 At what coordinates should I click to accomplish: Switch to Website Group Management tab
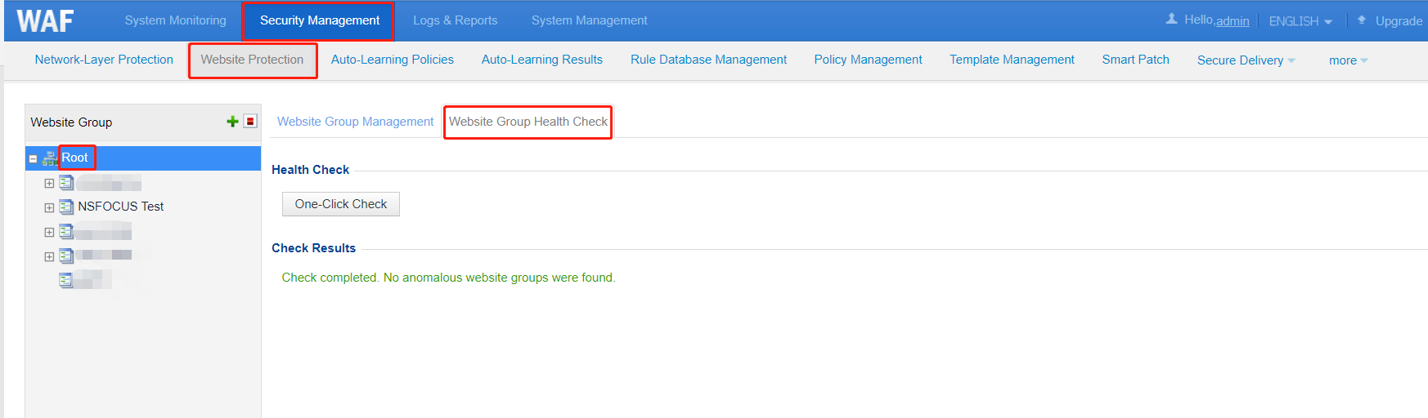coord(355,122)
